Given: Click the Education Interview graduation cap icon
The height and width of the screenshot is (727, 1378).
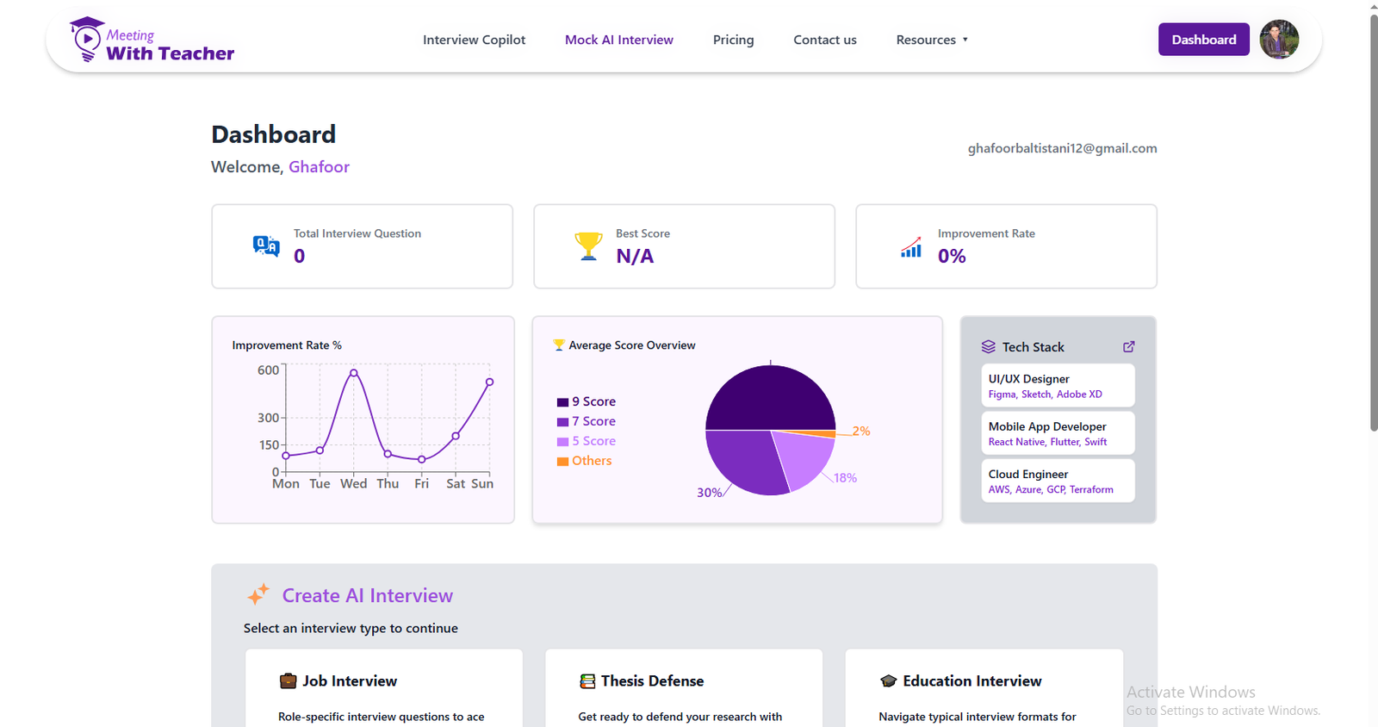Looking at the screenshot, I should (x=889, y=681).
